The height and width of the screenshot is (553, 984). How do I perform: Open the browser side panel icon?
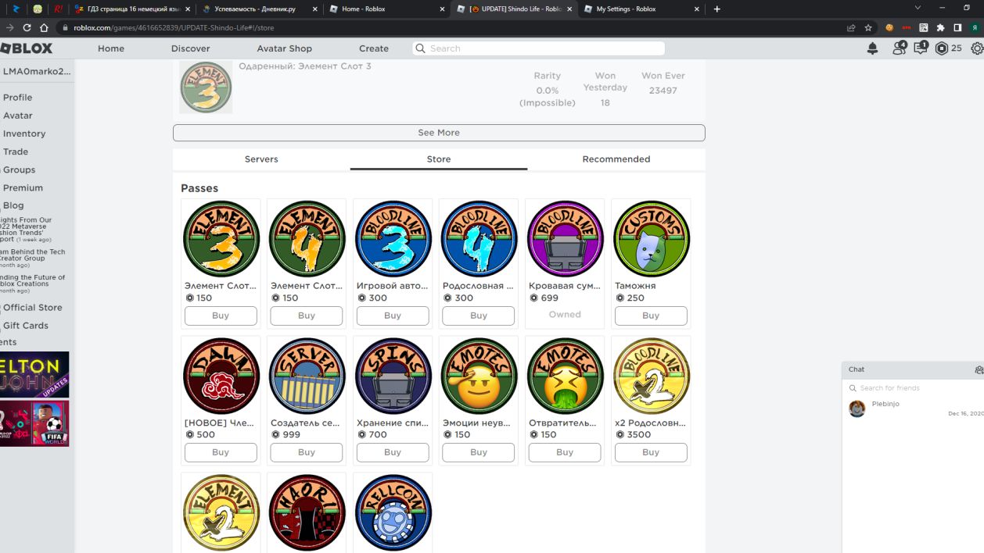[957, 27]
